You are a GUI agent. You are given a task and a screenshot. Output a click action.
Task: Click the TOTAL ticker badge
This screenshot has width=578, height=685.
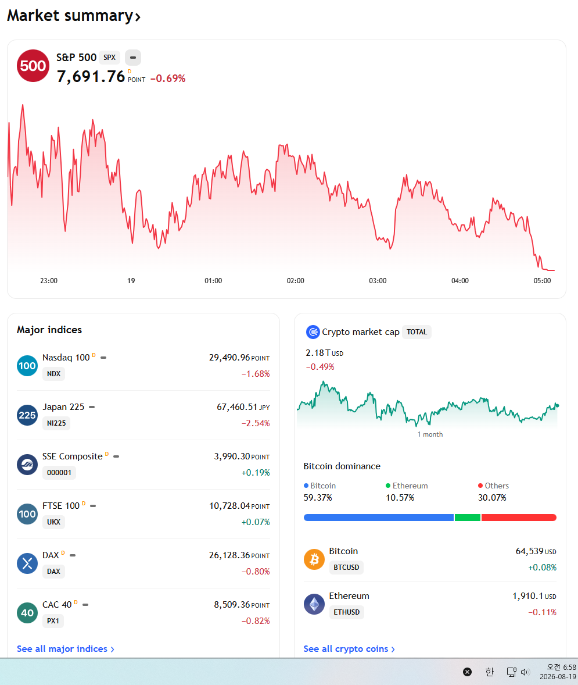417,332
